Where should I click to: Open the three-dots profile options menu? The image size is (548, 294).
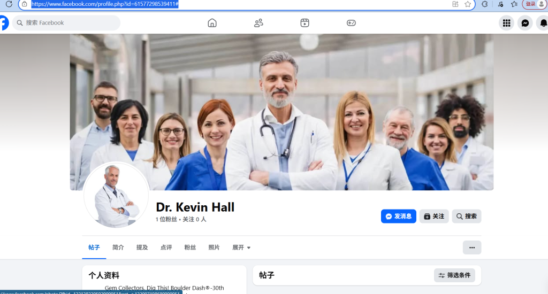pos(471,247)
